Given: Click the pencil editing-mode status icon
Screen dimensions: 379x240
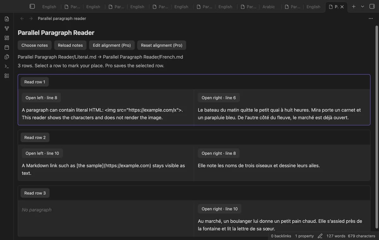Looking at the screenshot, I should pyautogui.click(x=320, y=236).
